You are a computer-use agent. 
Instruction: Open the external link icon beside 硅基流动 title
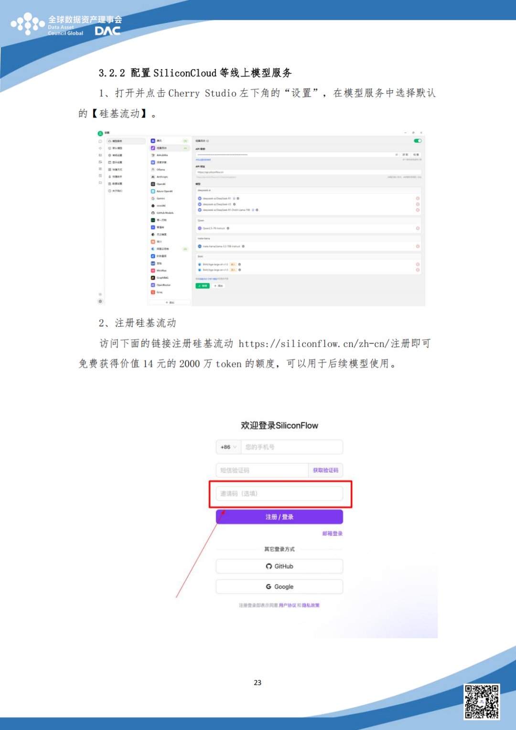(x=207, y=141)
